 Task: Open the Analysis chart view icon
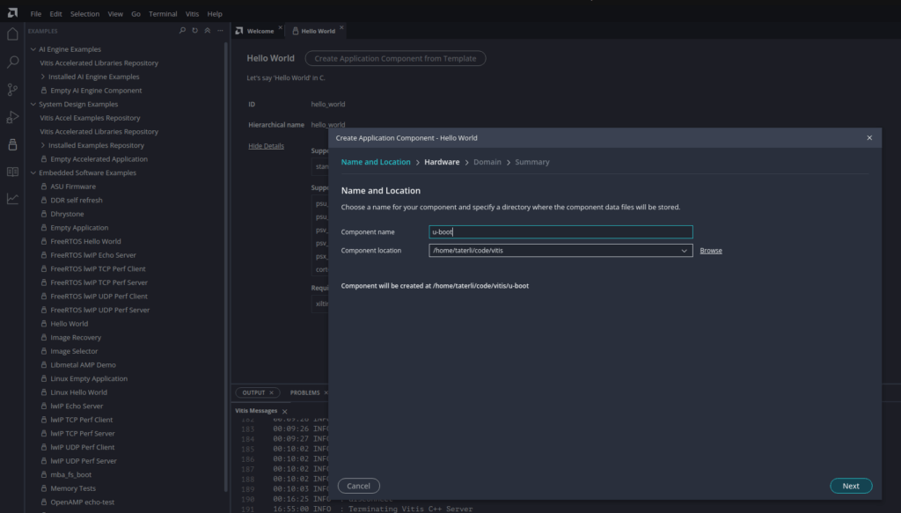[12, 199]
